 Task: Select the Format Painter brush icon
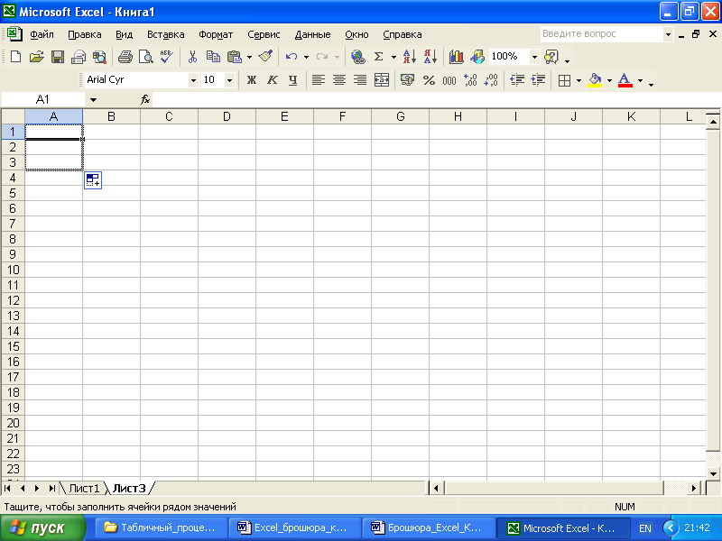pyautogui.click(x=265, y=57)
